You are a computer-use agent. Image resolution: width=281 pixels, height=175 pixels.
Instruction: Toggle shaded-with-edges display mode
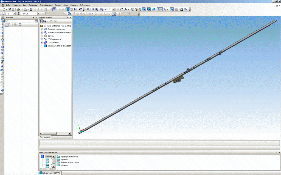[148, 9]
